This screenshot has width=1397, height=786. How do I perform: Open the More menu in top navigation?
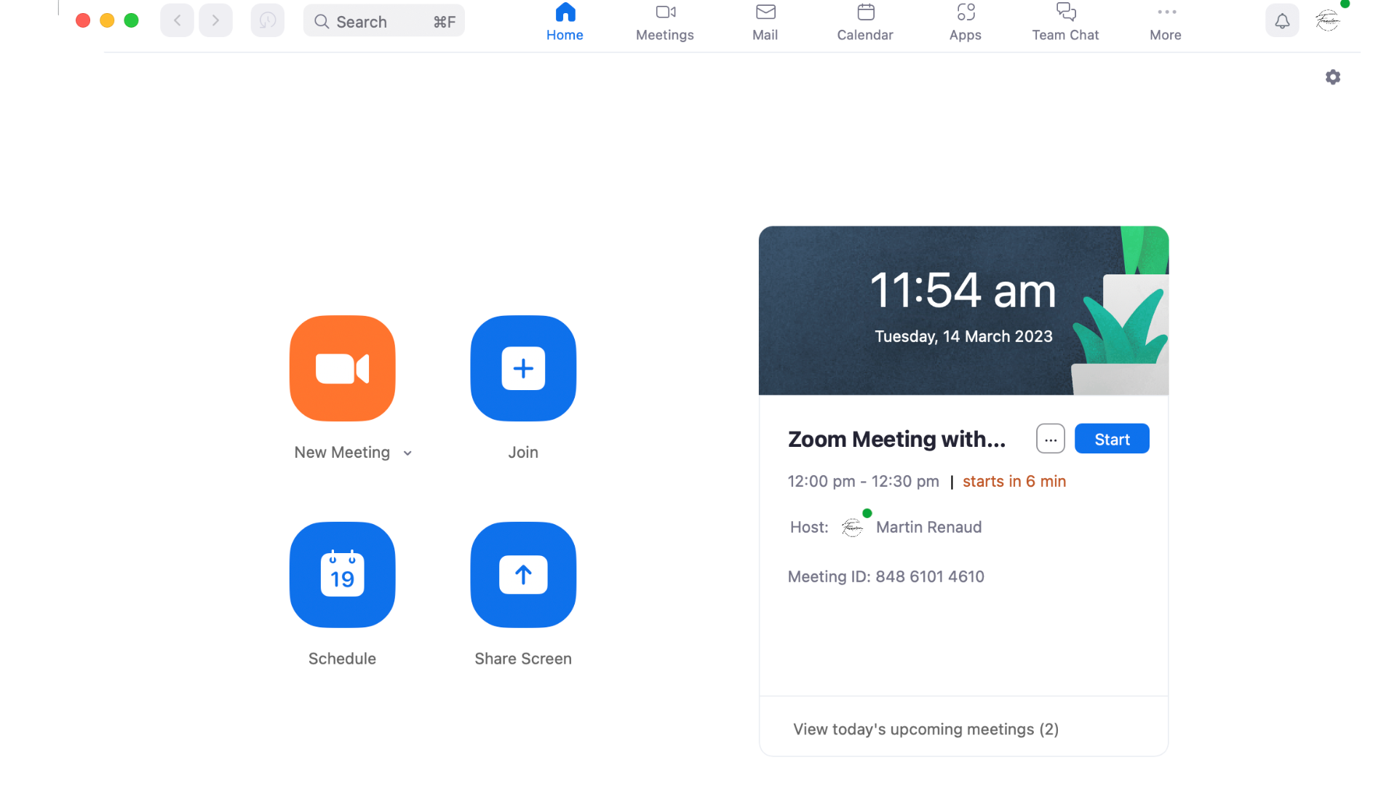1166,22
